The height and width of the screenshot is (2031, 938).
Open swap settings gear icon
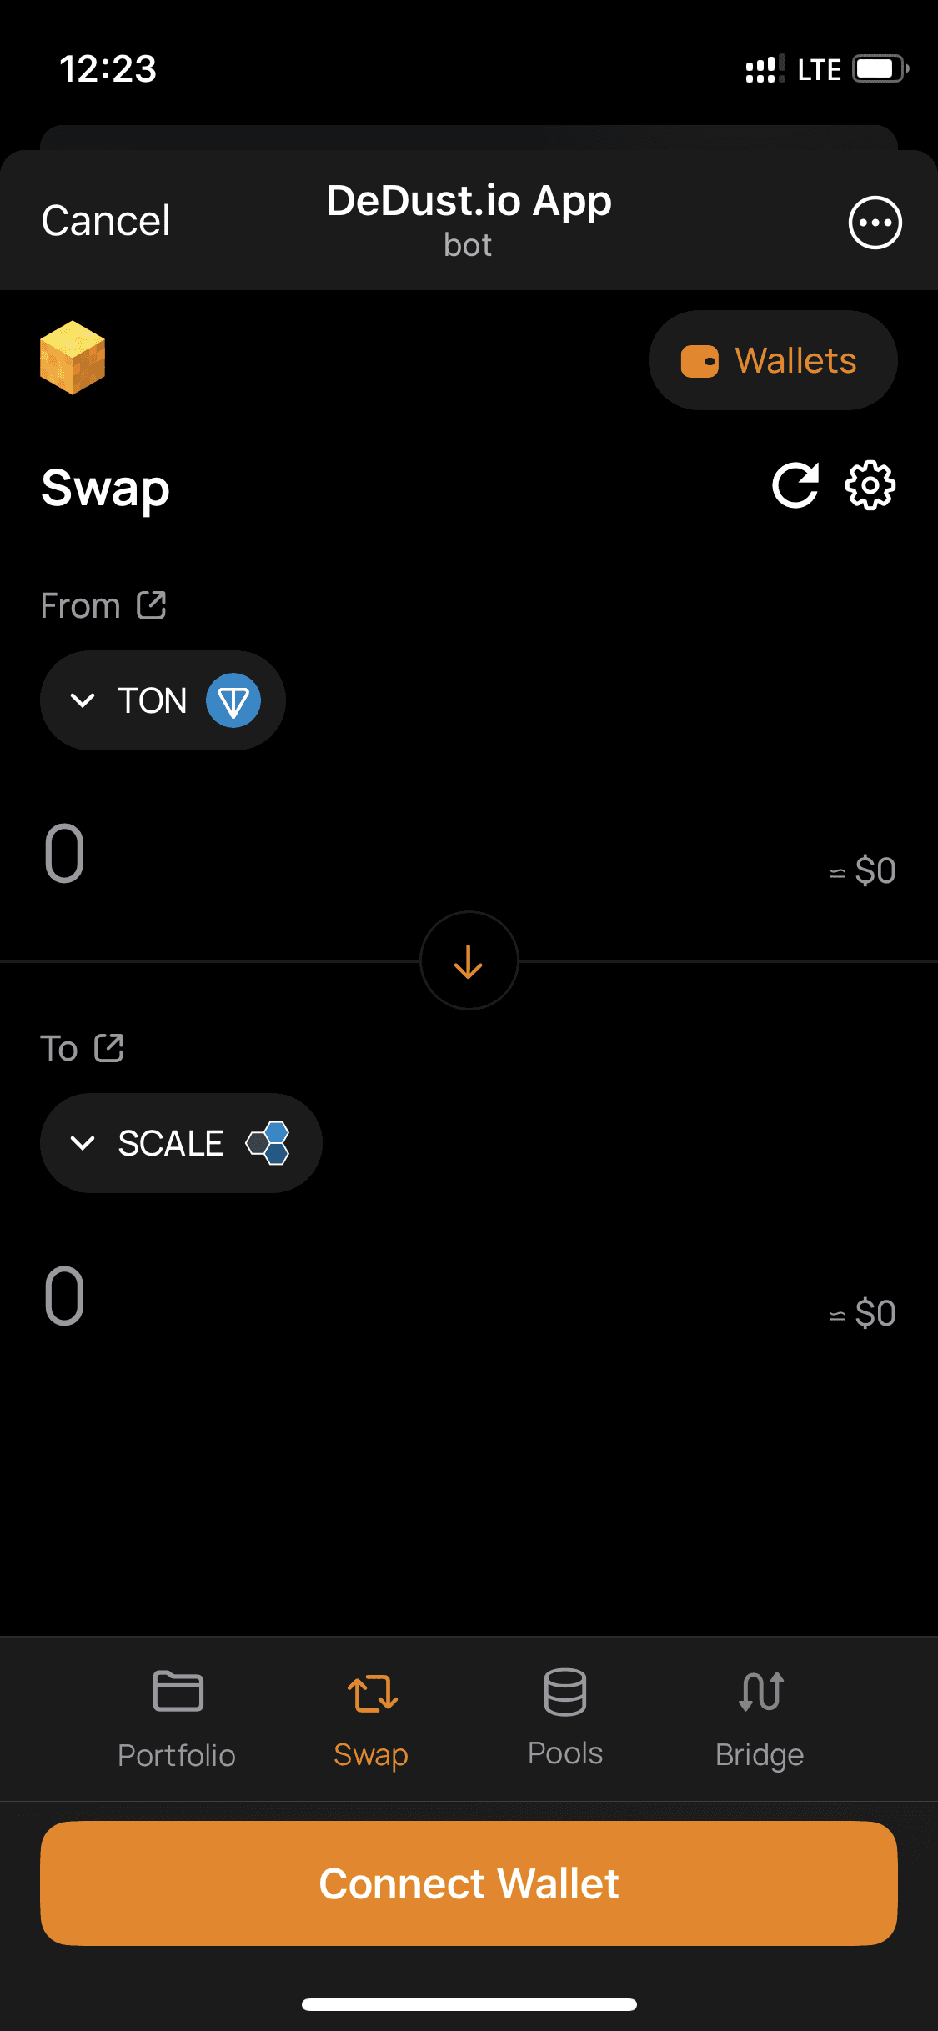tap(870, 485)
